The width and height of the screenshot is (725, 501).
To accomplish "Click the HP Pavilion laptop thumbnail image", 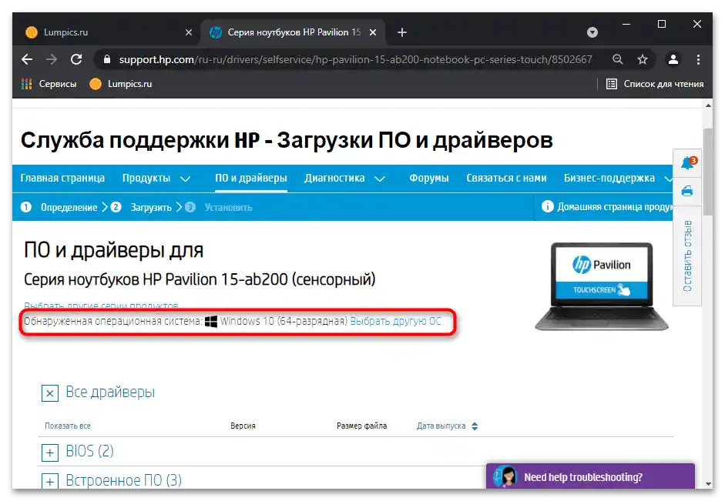I will (x=602, y=286).
